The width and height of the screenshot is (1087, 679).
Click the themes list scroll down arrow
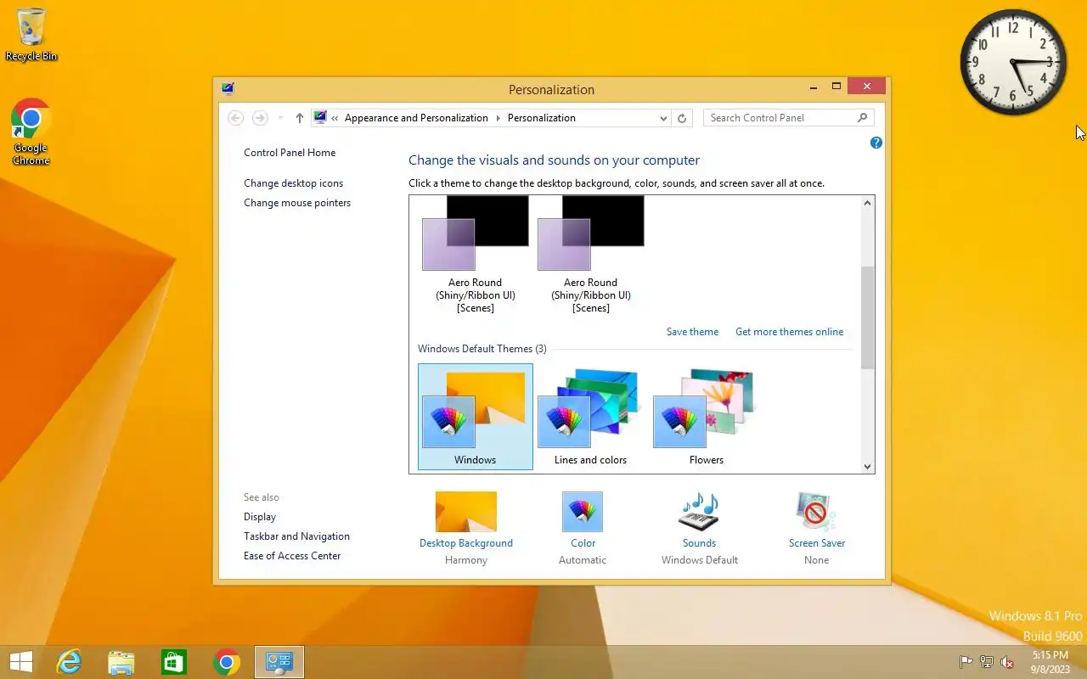(867, 466)
